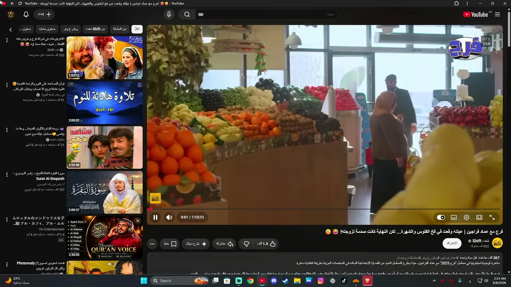This screenshot has height=287, width=511.
Task: Open the Surat Al-Baqarah video title
Action: (x=39, y=176)
